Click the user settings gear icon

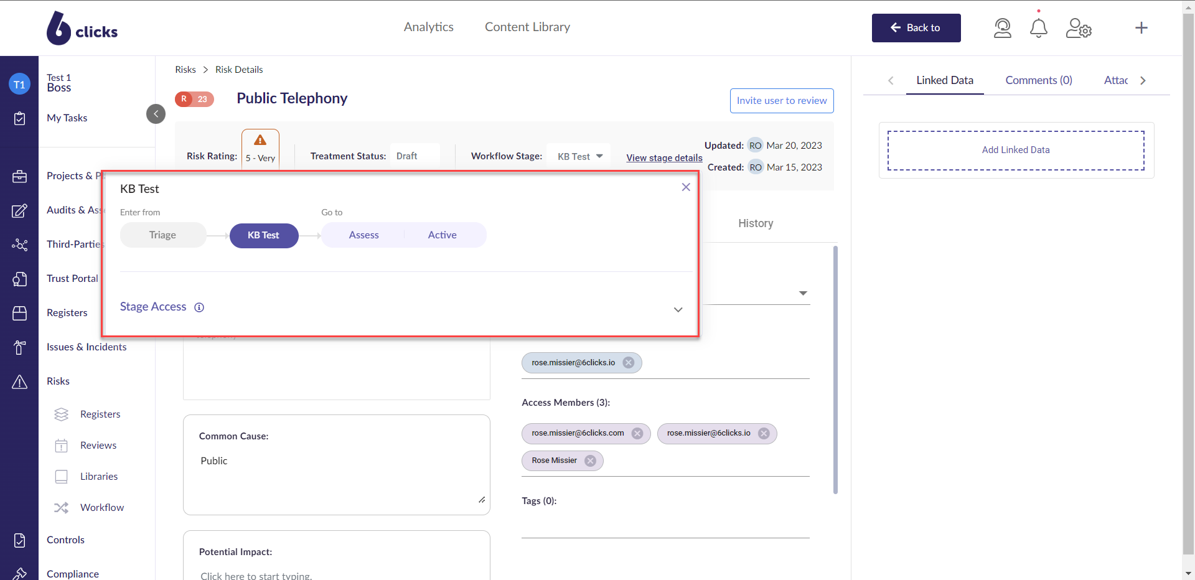pos(1079,28)
